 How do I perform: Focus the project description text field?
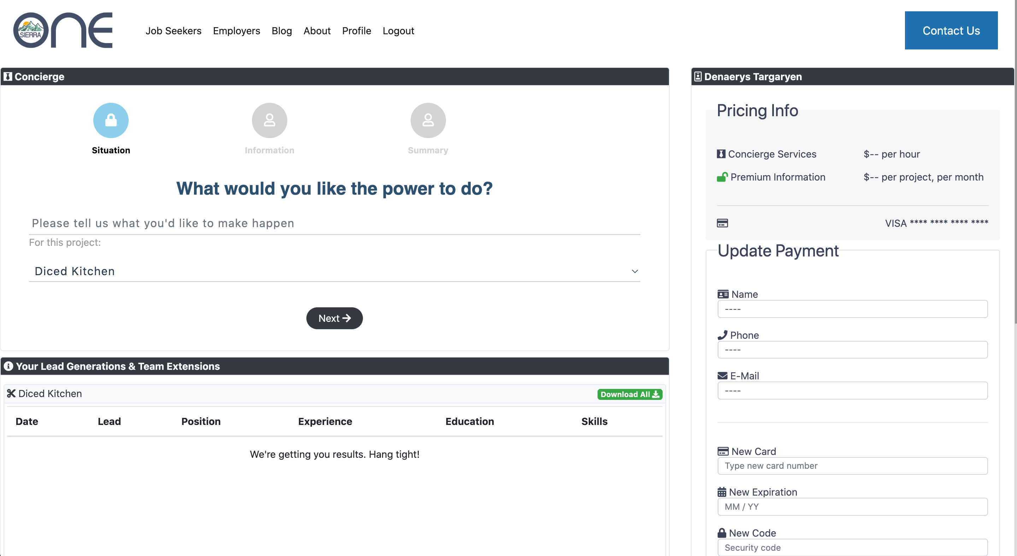pos(334,223)
